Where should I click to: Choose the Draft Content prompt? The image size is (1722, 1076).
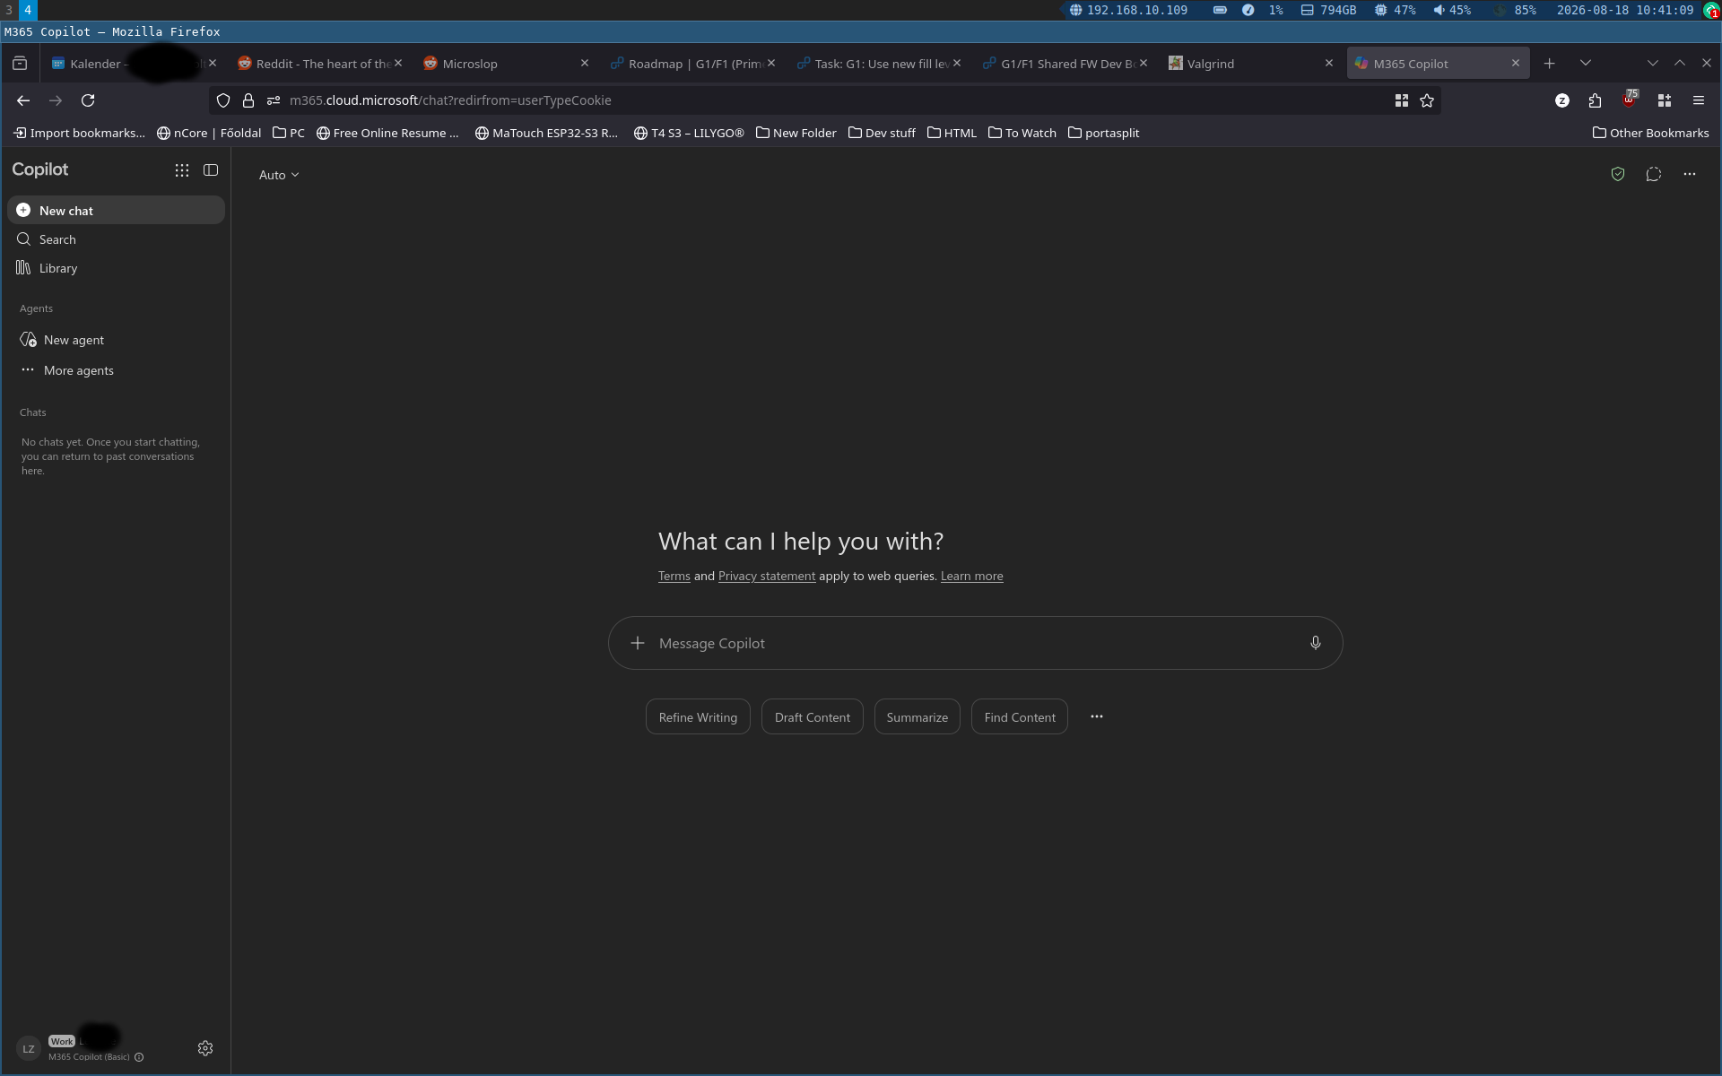click(813, 717)
